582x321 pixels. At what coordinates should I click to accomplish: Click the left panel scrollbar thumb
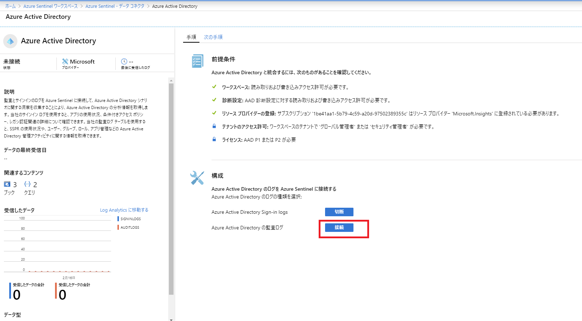click(171, 189)
